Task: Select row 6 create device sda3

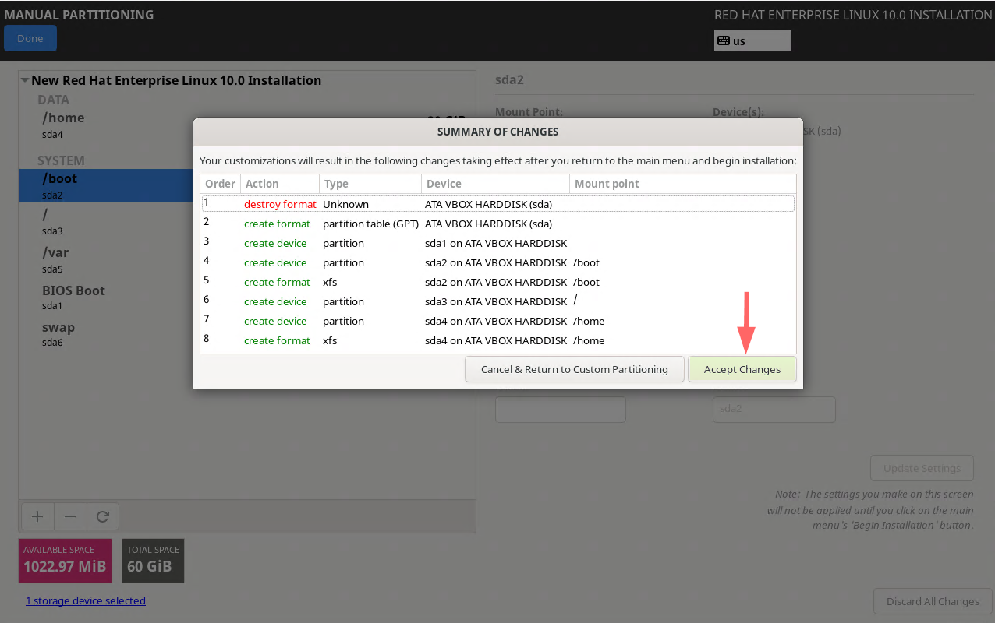Action: pos(497,301)
